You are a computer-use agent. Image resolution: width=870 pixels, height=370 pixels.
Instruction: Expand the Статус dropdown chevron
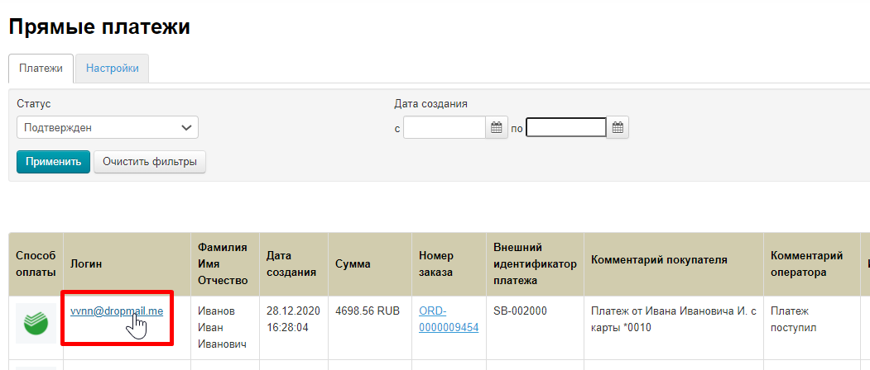[186, 127]
